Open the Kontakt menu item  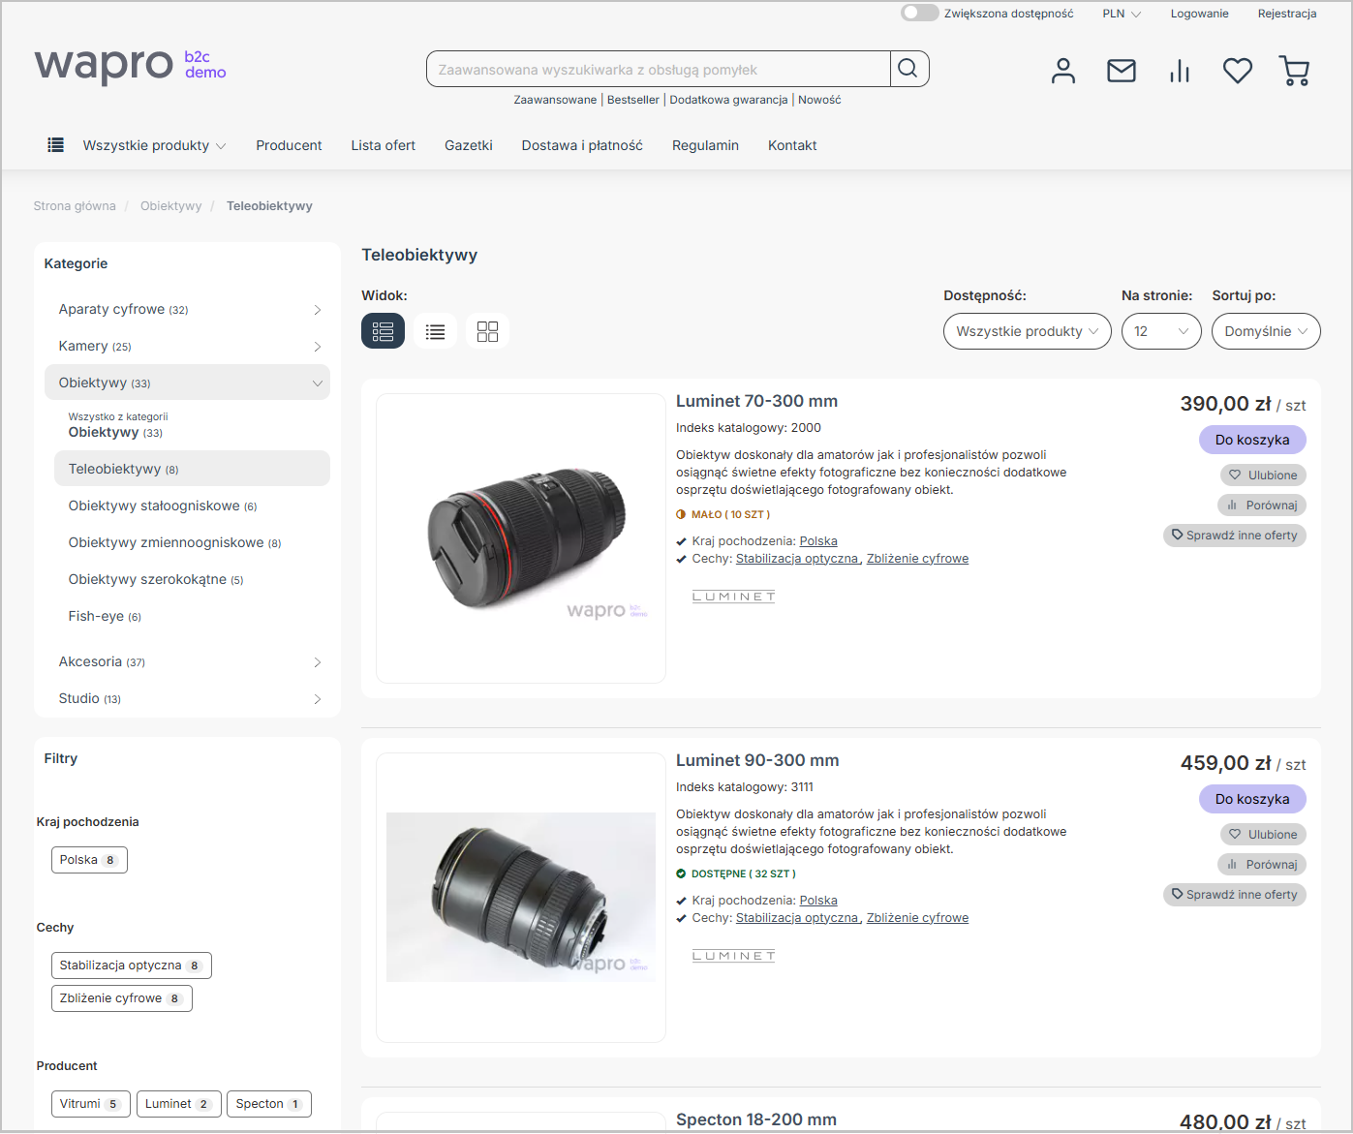[792, 145]
